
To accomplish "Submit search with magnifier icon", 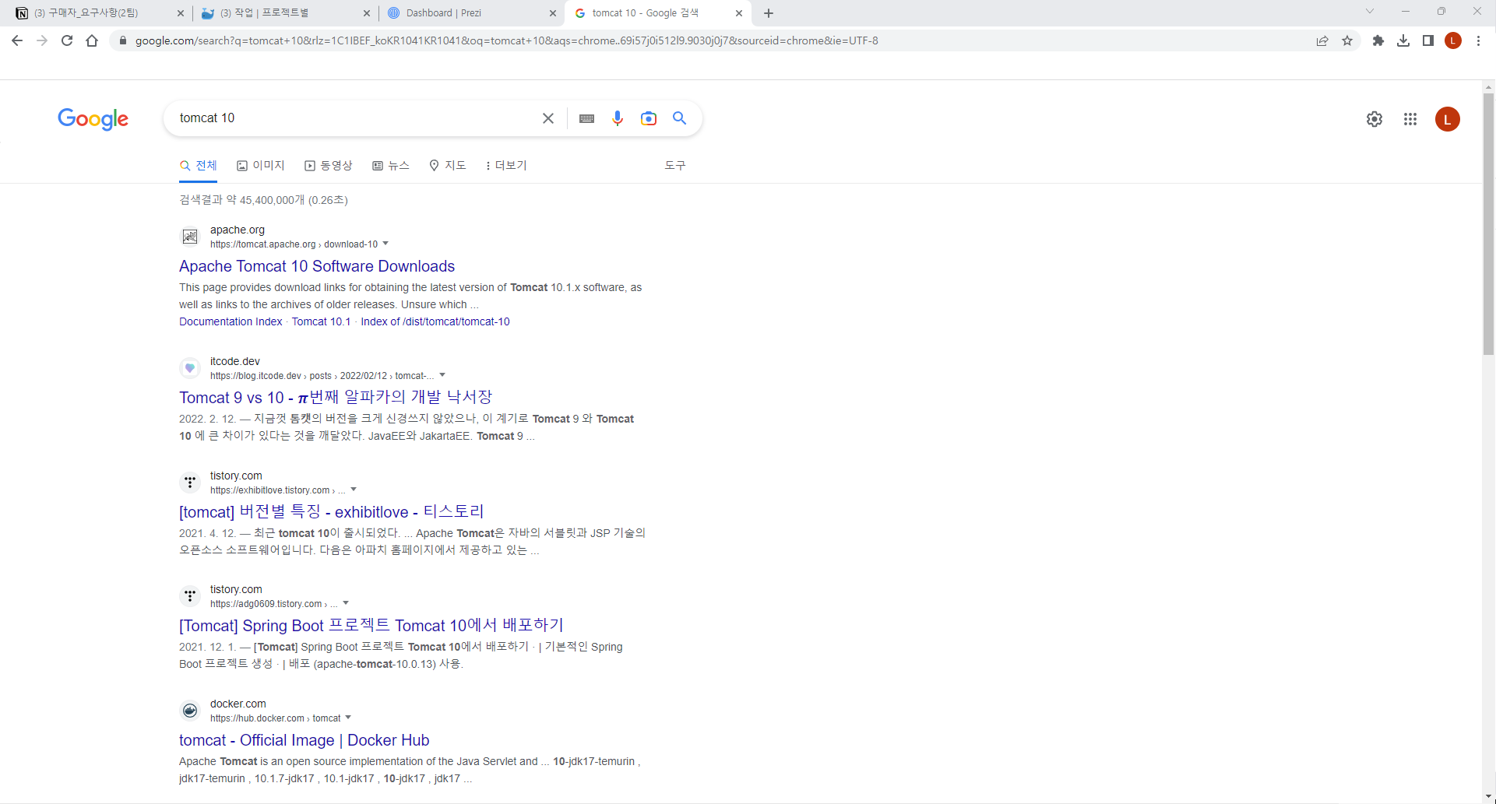I will click(x=680, y=118).
